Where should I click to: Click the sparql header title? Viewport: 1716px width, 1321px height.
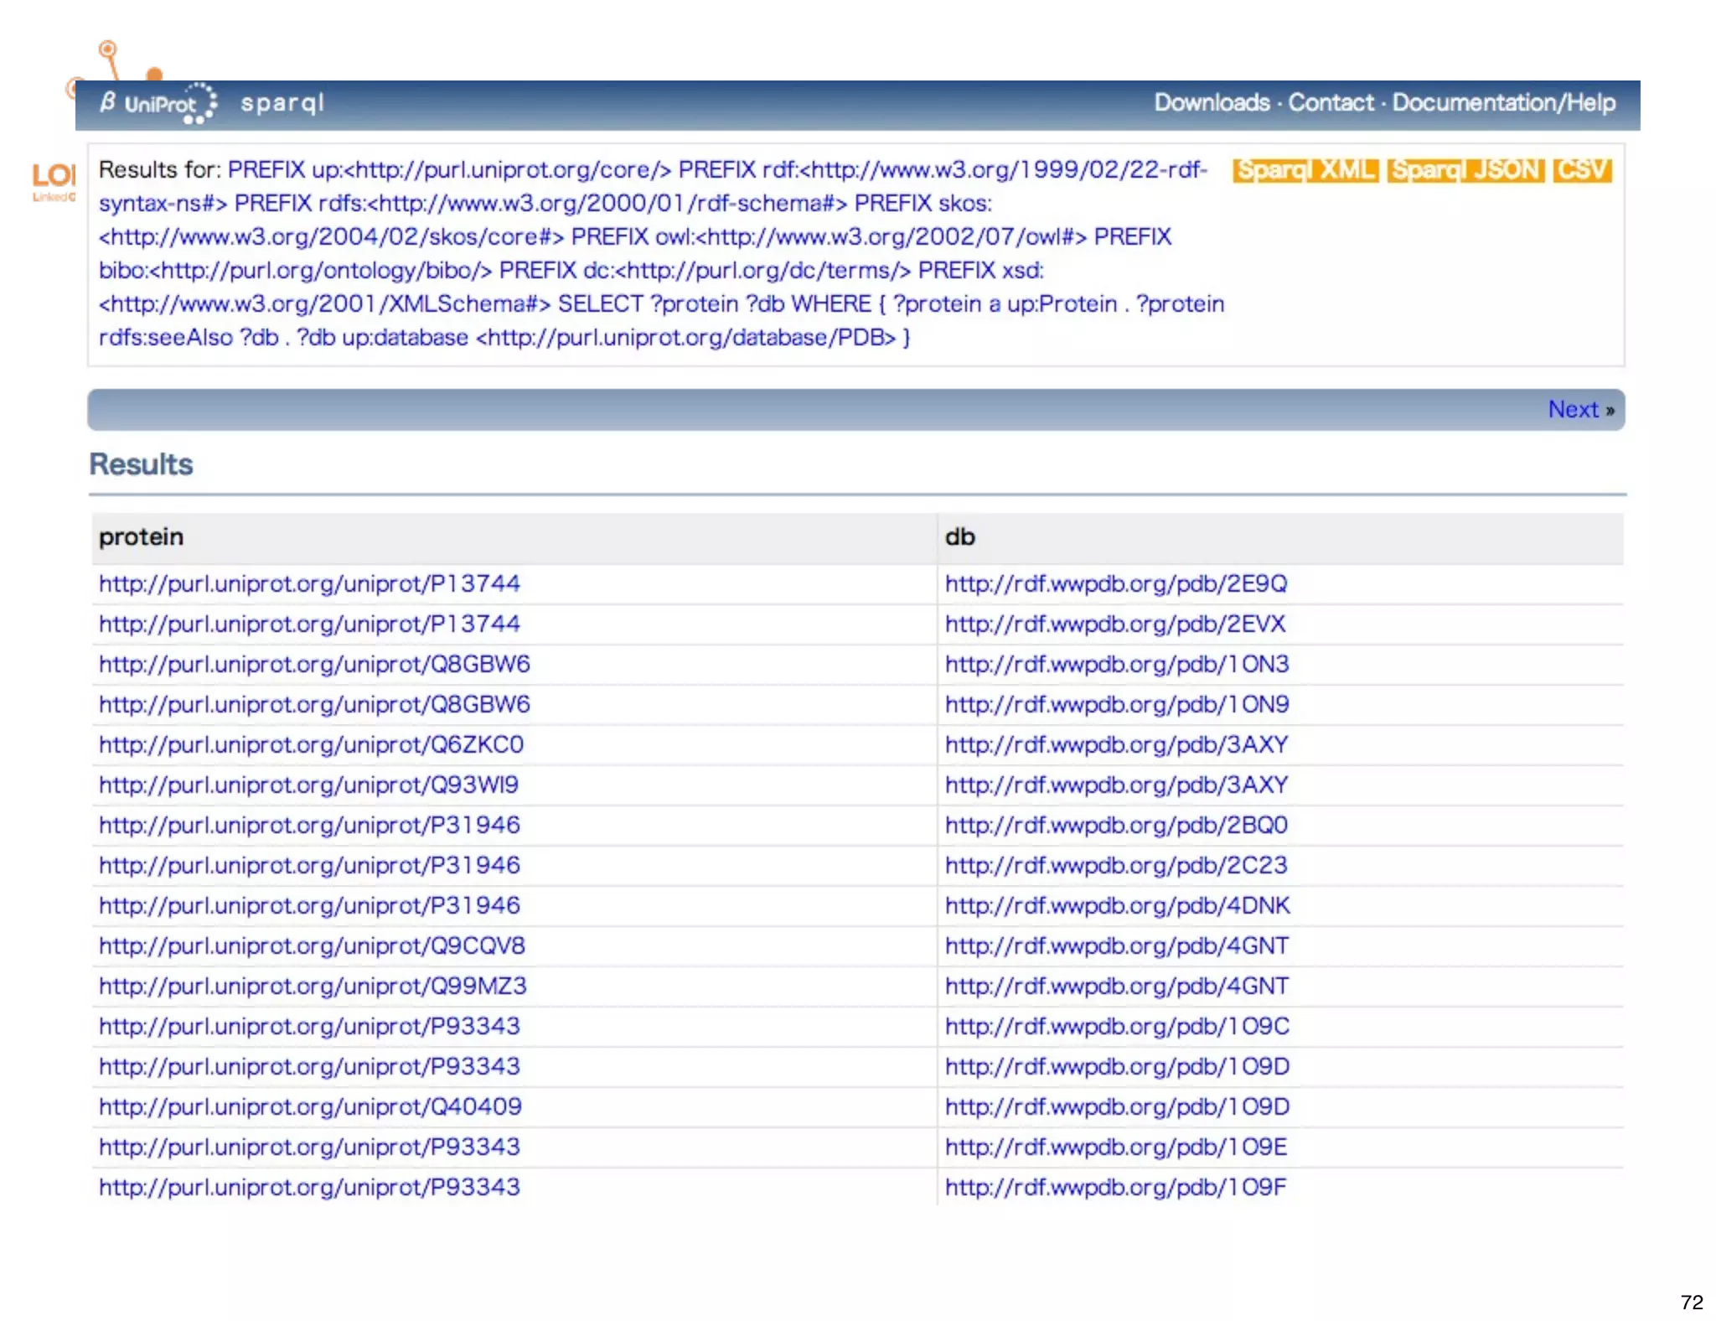pyautogui.click(x=282, y=103)
